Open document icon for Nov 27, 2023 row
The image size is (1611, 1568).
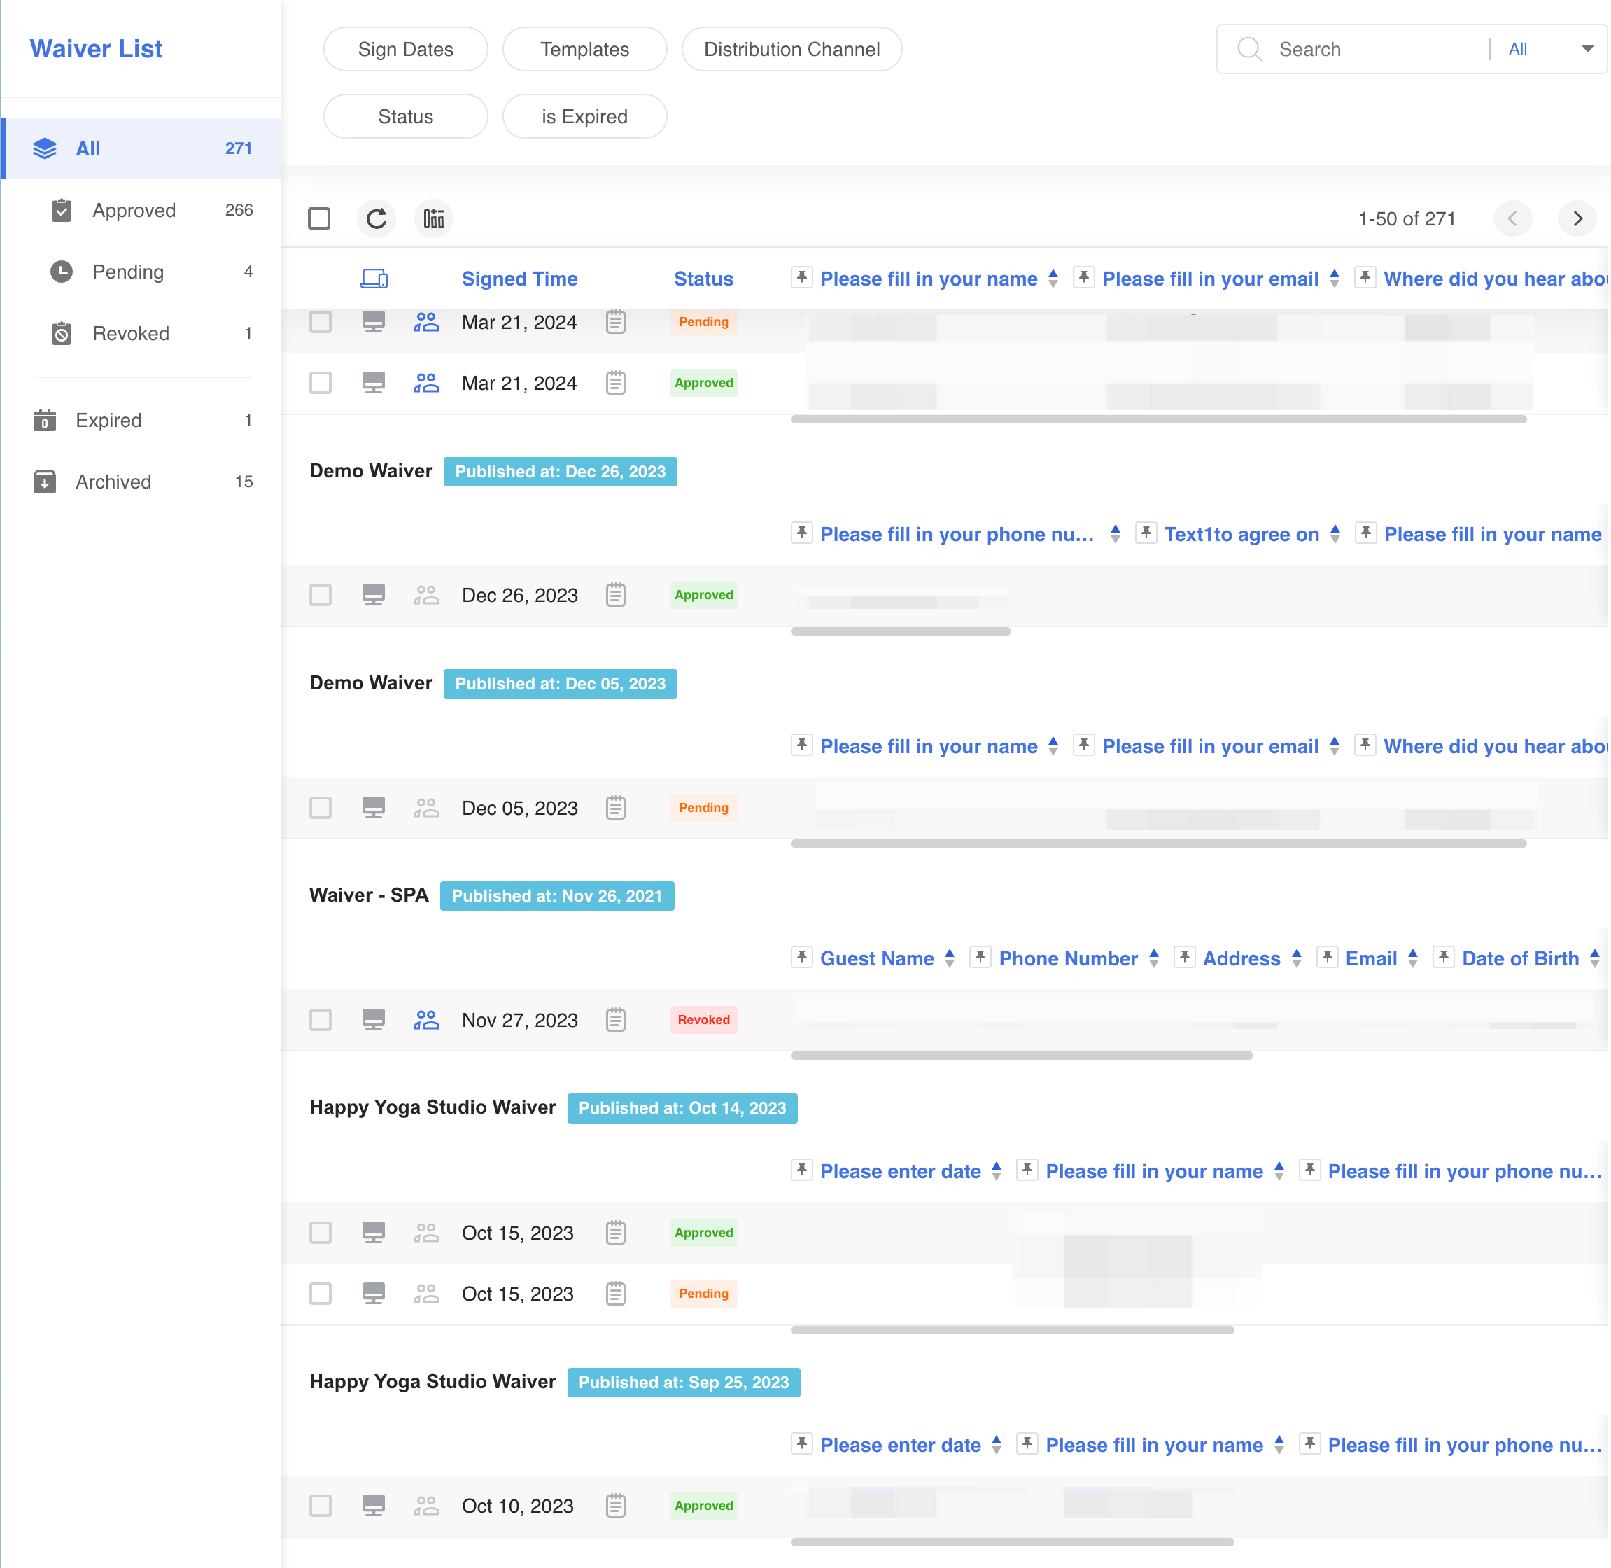(x=616, y=1019)
